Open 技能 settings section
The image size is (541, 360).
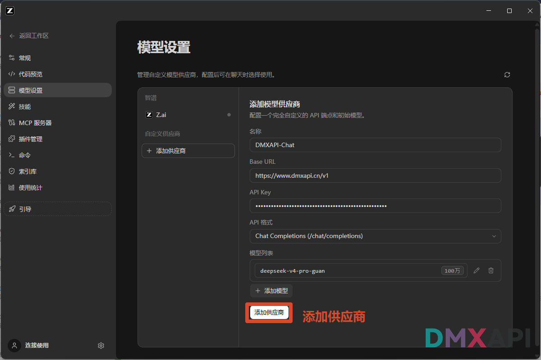tap(57, 107)
